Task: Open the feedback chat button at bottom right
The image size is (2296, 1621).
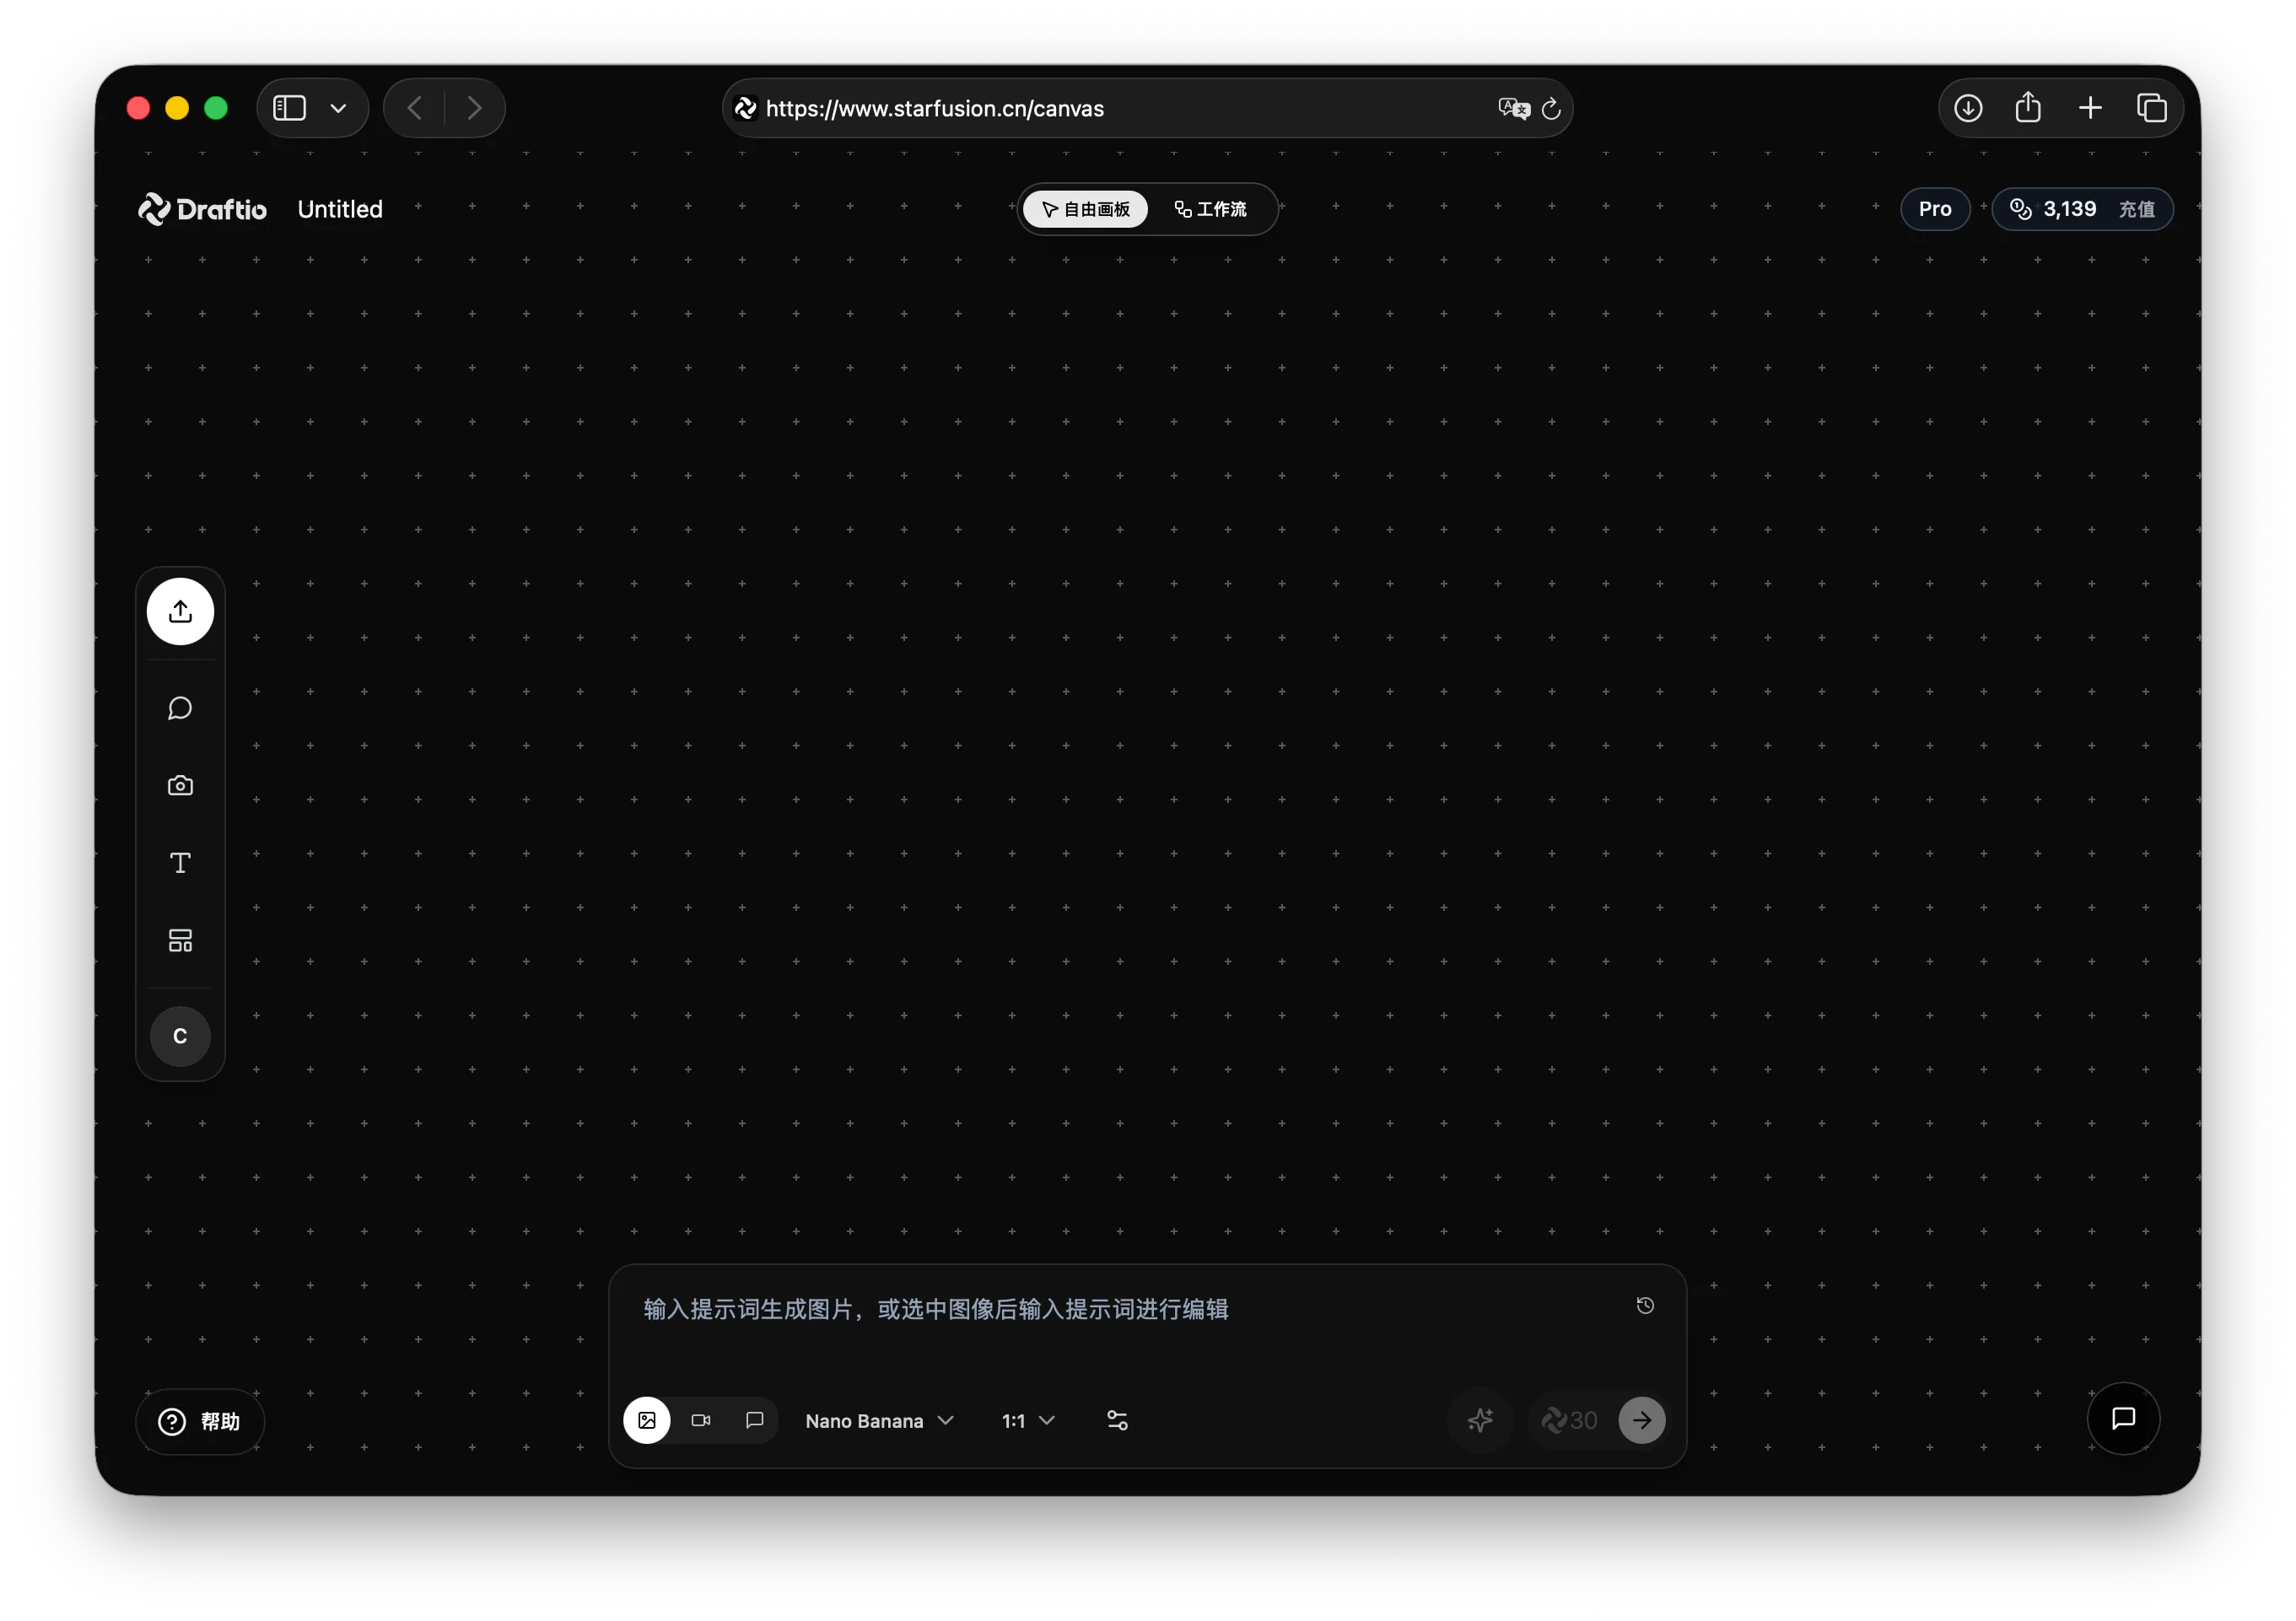Action: (x=2123, y=1418)
